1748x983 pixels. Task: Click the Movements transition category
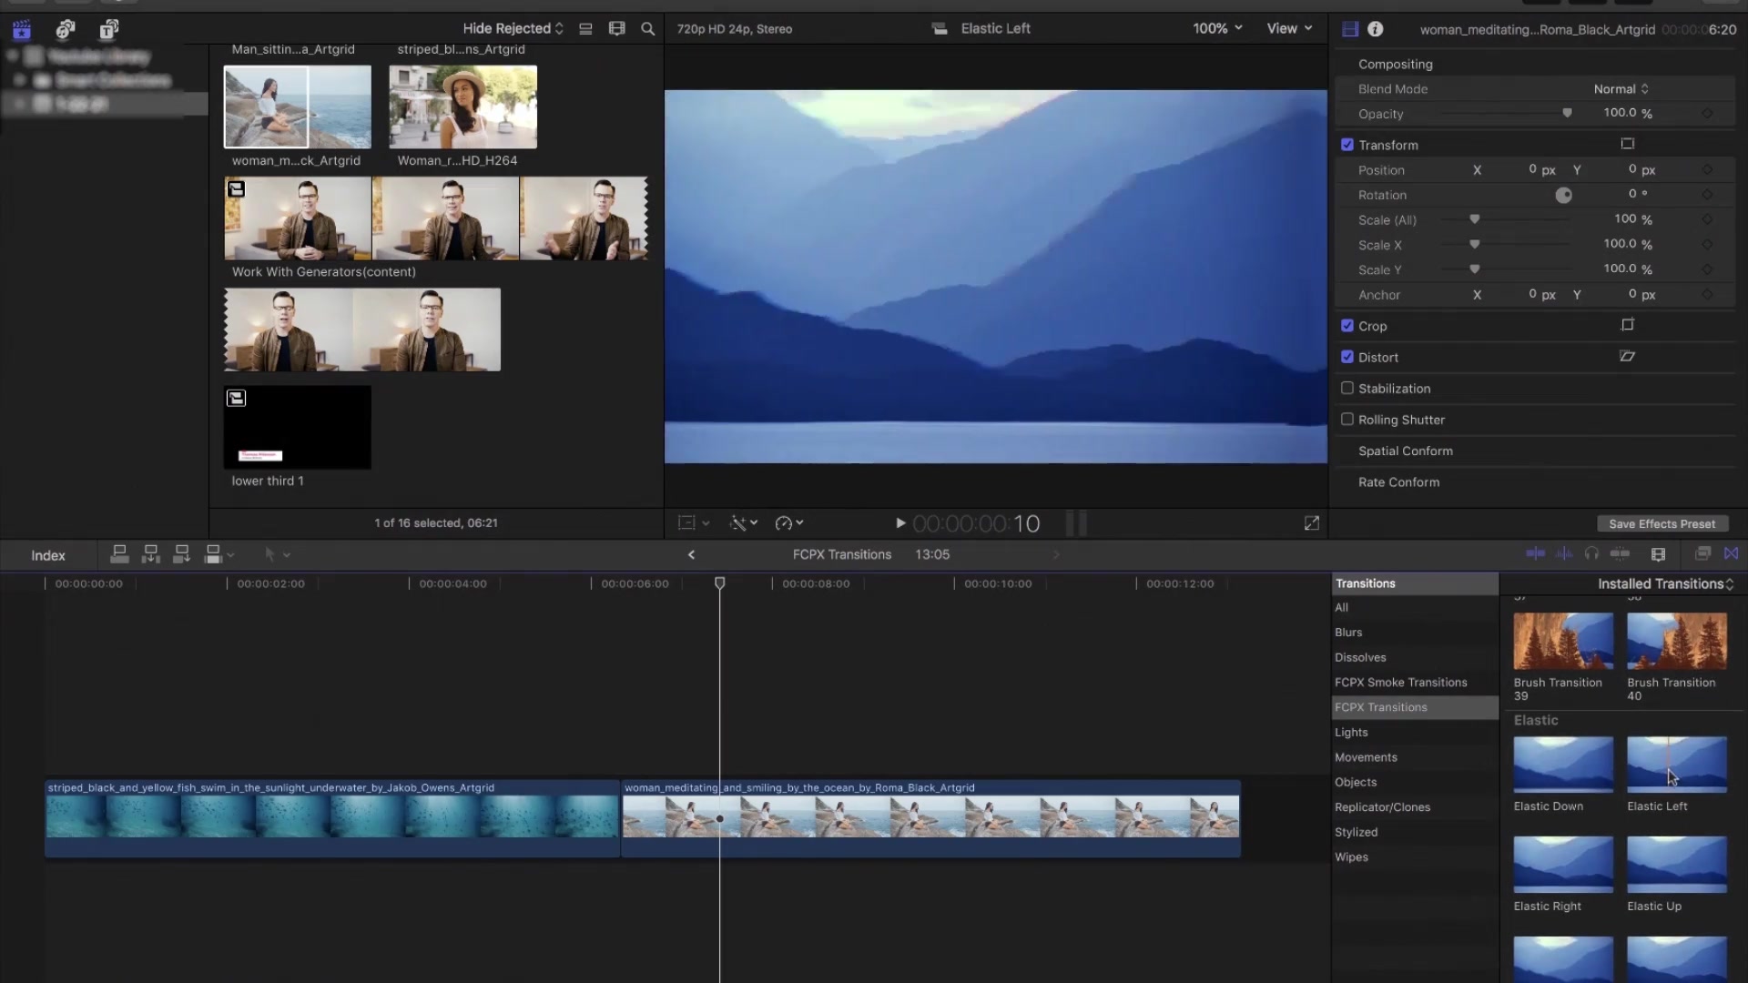[1367, 757]
